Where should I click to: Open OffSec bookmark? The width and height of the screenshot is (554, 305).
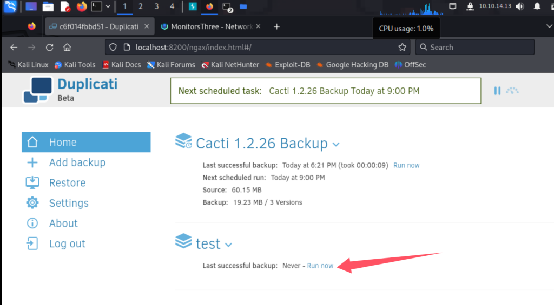pyautogui.click(x=410, y=65)
